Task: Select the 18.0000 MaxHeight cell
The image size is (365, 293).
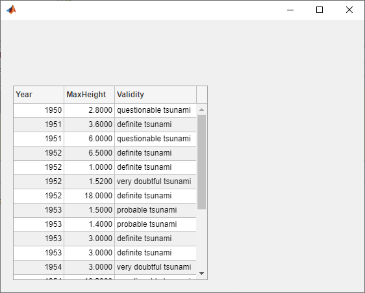Action: 90,196
